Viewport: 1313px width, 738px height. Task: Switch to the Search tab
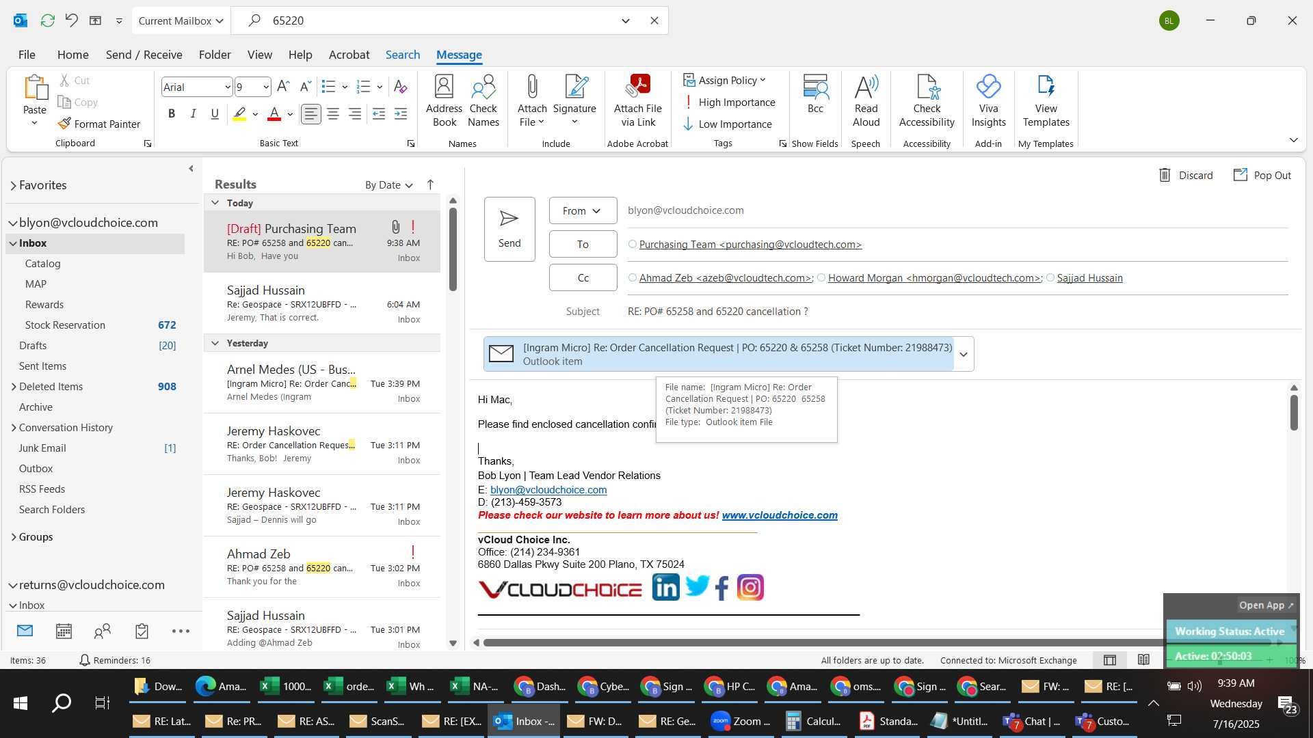click(x=403, y=55)
